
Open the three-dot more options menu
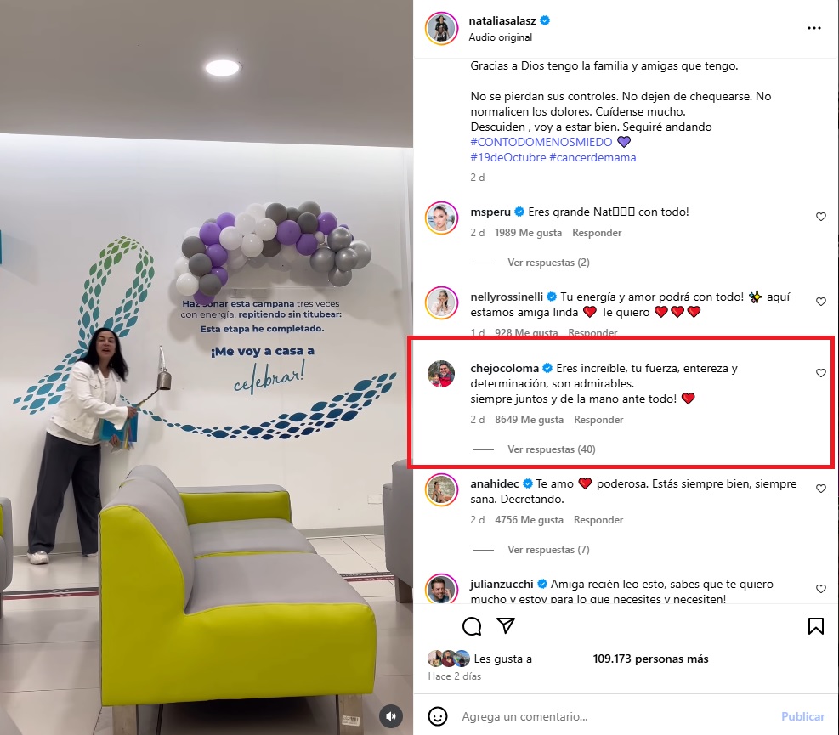pyautogui.click(x=813, y=28)
